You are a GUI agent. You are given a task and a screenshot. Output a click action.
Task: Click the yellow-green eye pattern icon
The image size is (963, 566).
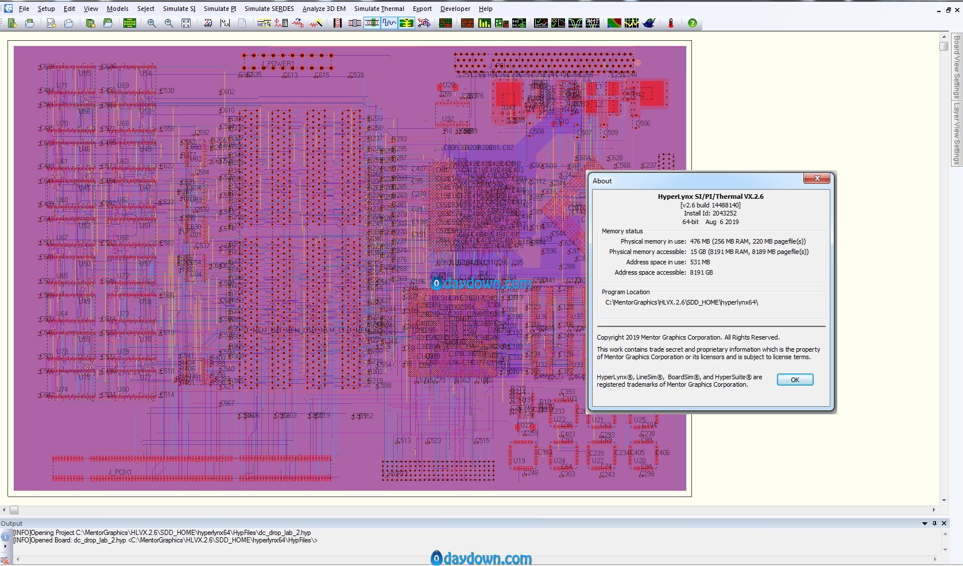[407, 23]
